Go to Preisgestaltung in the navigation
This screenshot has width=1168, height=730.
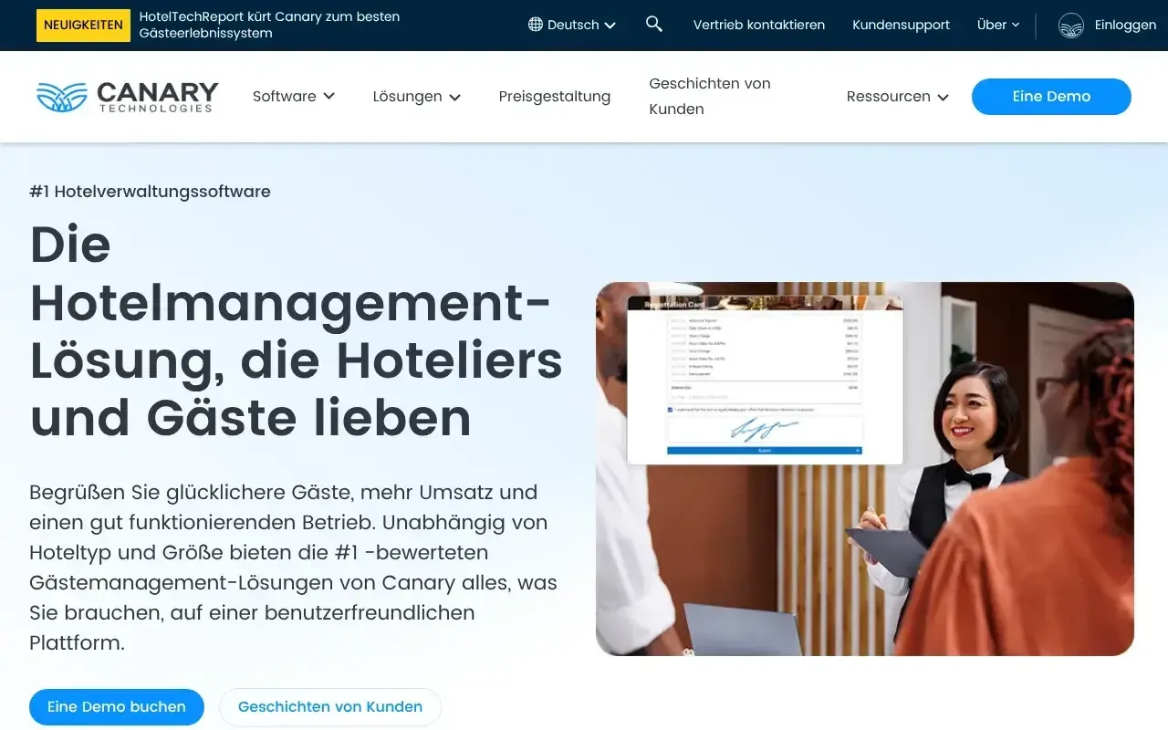point(554,97)
